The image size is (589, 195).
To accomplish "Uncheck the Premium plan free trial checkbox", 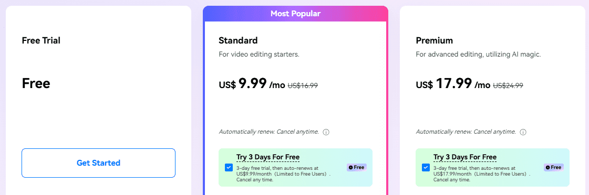I will [426, 168].
